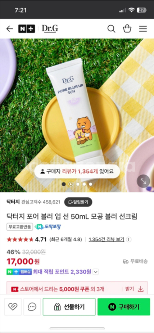Tap the 도착보장 arrival guarantee badge

coord(48,227)
